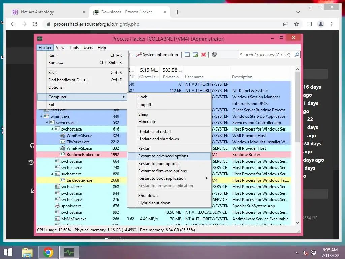Select Find handles or DLLs...
The width and height of the screenshot is (345, 259).
pyautogui.click(x=82, y=80)
